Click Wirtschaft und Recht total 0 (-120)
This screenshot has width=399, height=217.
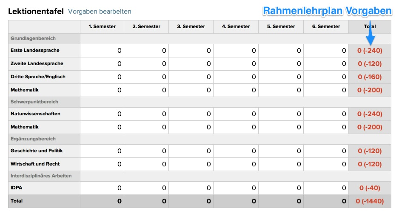pos(370,164)
